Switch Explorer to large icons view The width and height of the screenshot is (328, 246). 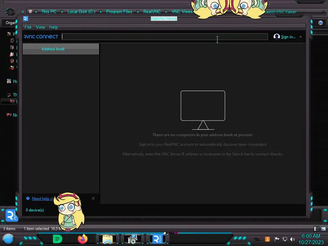tap(324, 229)
